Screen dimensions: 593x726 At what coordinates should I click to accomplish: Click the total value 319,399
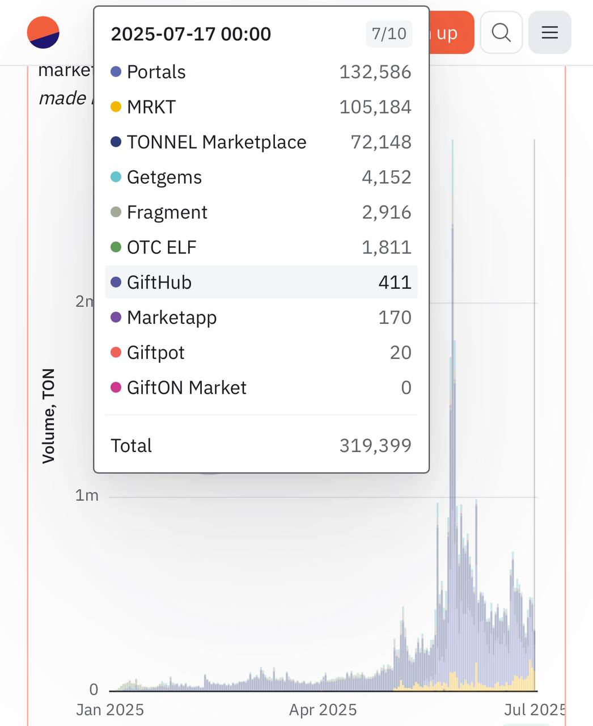(x=375, y=446)
